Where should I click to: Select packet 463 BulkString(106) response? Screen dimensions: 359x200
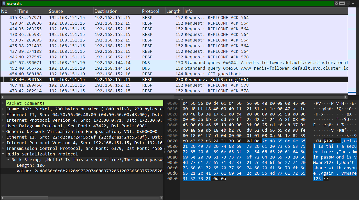point(174,80)
